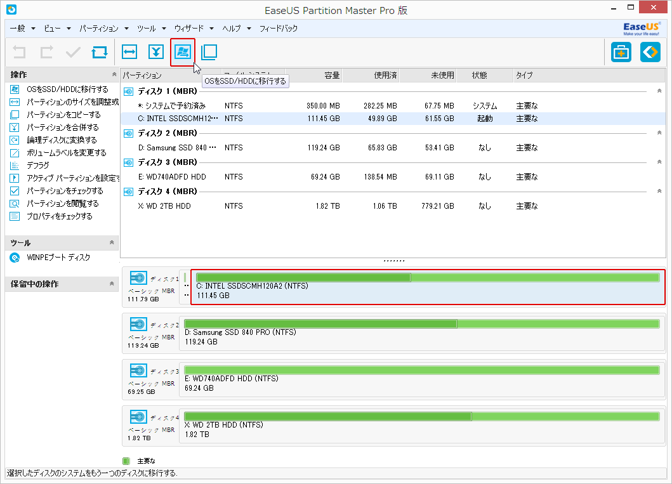Click the Redo toolbar icon

coord(46,52)
